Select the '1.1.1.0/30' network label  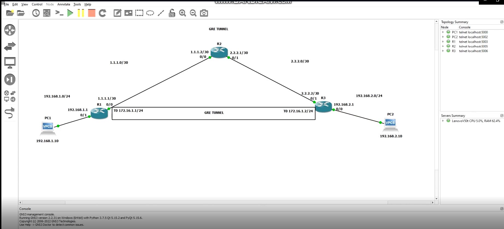pyautogui.click(x=119, y=63)
